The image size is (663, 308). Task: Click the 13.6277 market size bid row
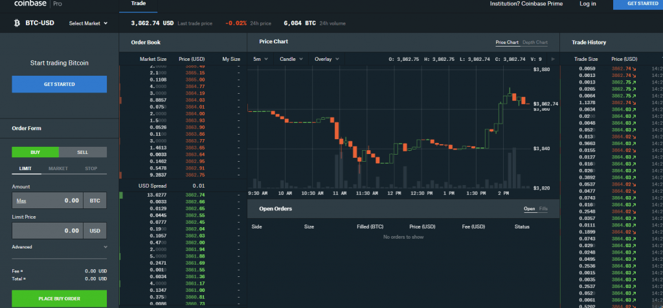[183, 195]
